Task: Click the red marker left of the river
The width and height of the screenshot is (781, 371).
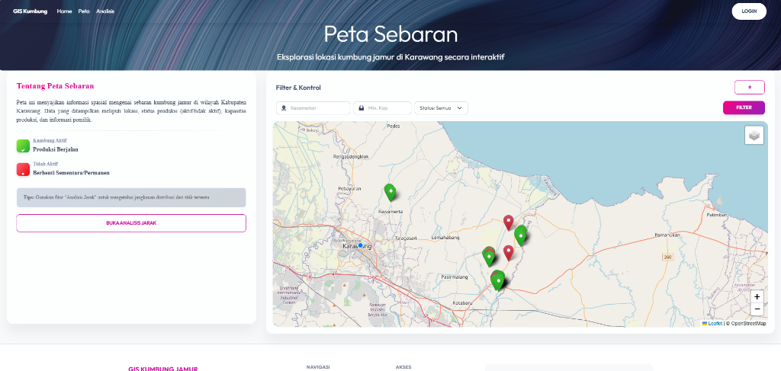Action: pyautogui.click(x=508, y=253)
